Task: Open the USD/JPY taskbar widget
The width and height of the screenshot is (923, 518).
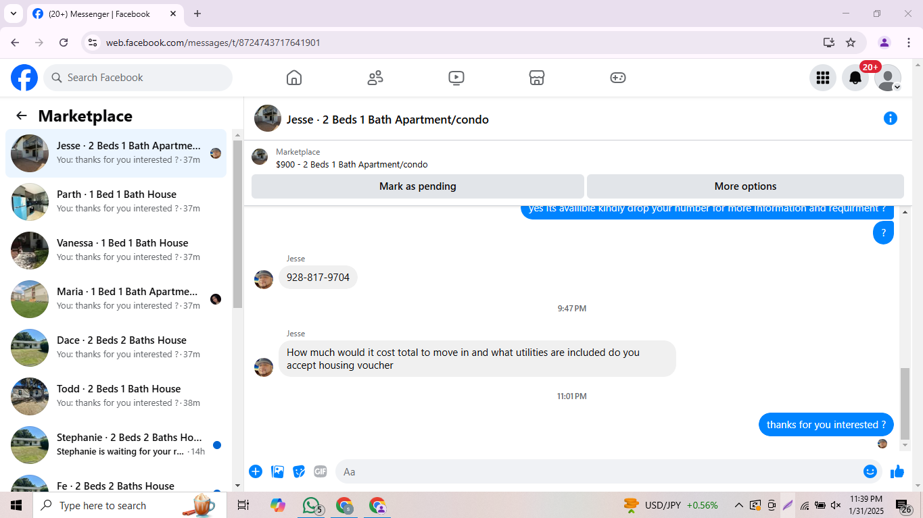Action: (671, 505)
